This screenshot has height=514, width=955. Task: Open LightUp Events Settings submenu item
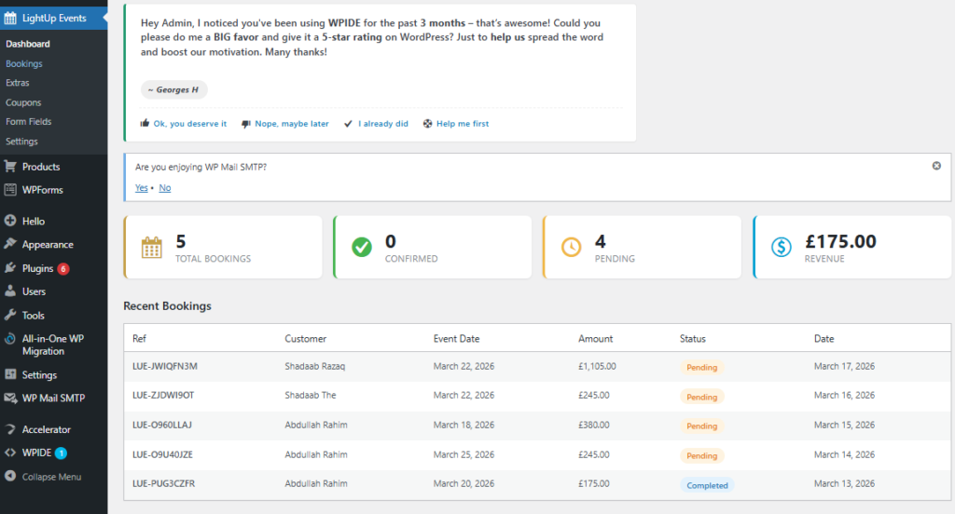tap(22, 142)
